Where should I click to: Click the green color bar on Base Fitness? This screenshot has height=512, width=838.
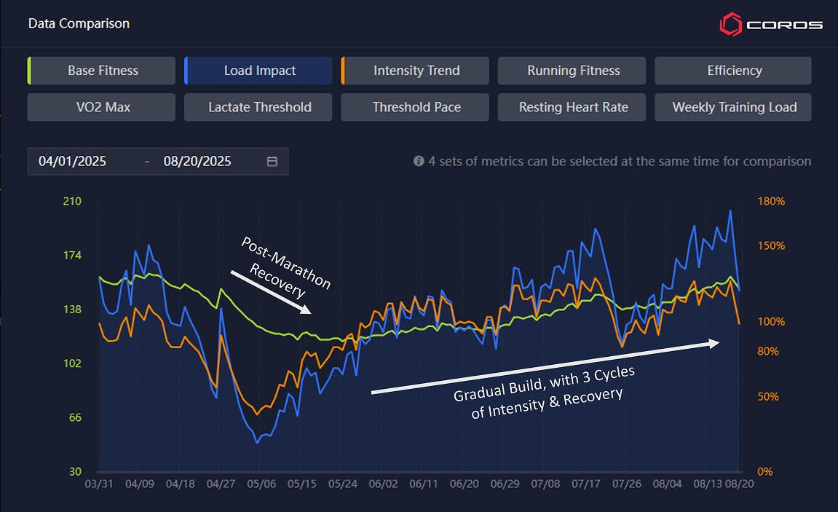(x=29, y=71)
